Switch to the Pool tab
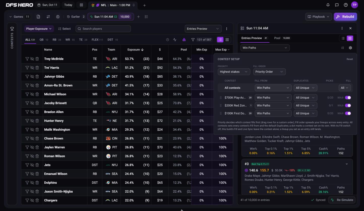This screenshot has width=364, height=211. pos(282,38)
